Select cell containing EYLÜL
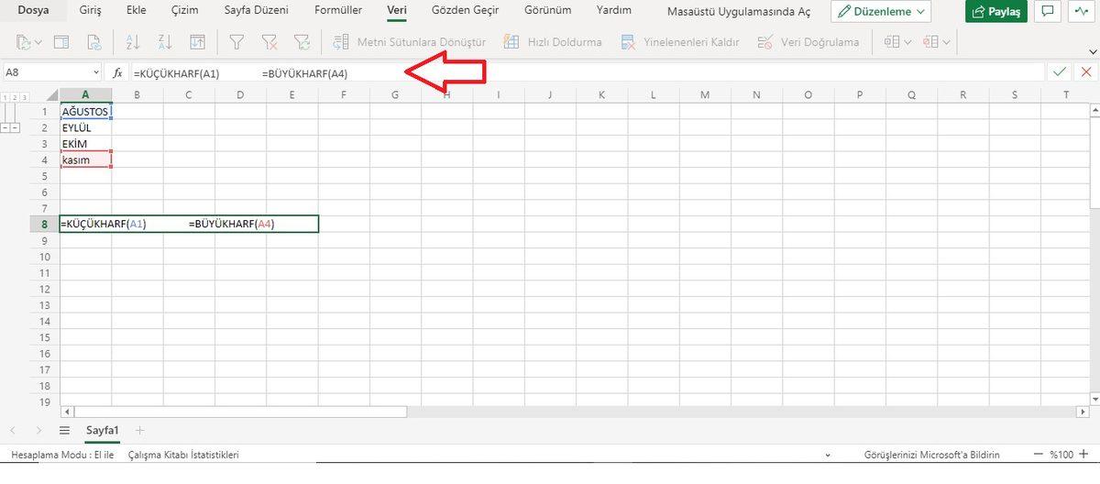Image resolution: width=1100 pixels, height=484 pixels. pyautogui.click(x=85, y=127)
